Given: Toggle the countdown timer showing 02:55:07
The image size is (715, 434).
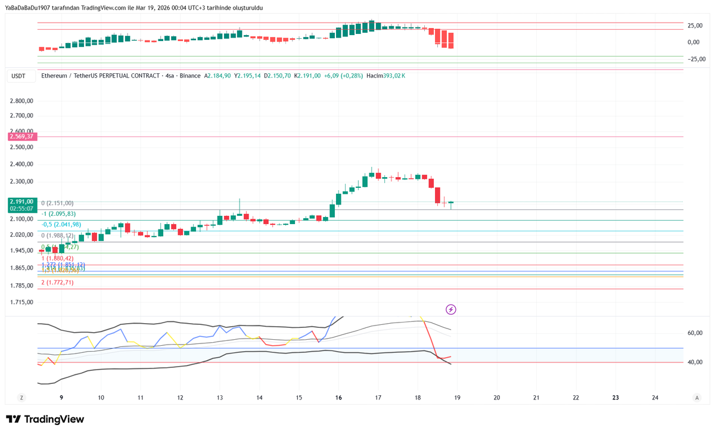Looking at the screenshot, I should pyautogui.click(x=21, y=209).
